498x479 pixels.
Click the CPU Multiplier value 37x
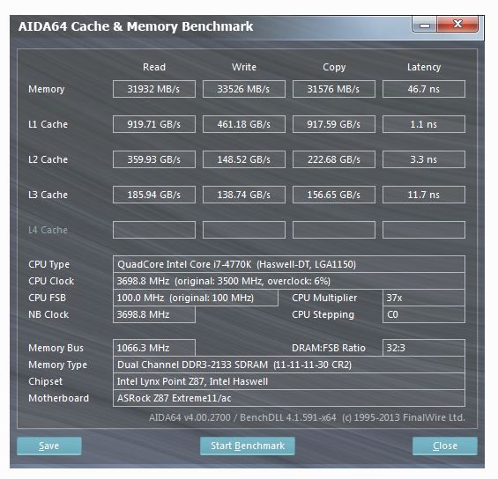click(x=424, y=298)
